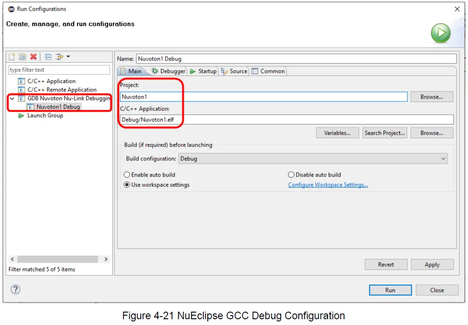Image resolution: width=468 pixels, height=325 pixels.
Task: Select Disable auto build radio button
Action: (x=291, y=175)
